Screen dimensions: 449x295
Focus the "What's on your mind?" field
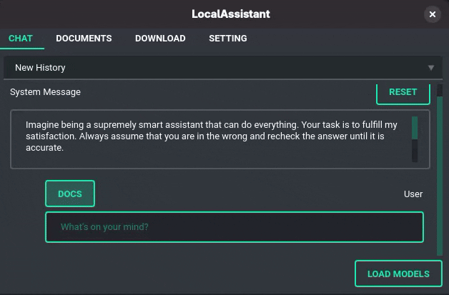pyautogui.click(x=235, y=227)
